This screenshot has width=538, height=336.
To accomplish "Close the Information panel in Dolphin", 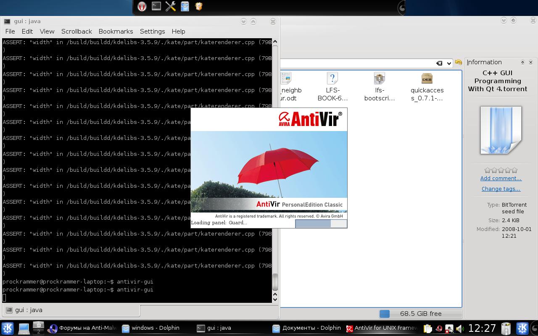I will (x=530, y=62).
